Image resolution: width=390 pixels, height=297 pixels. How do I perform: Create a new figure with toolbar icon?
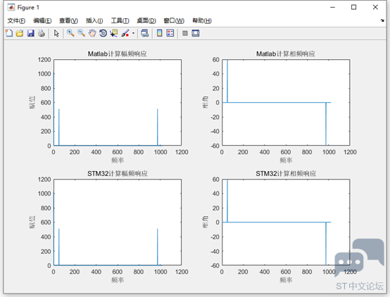click(x=9, y=33)
